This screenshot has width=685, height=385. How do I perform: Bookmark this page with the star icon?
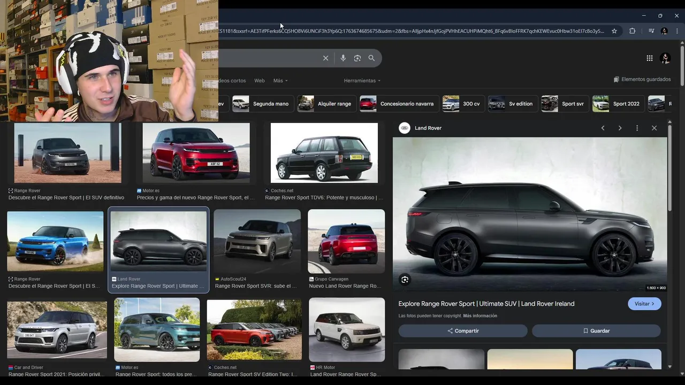(614, 31)
